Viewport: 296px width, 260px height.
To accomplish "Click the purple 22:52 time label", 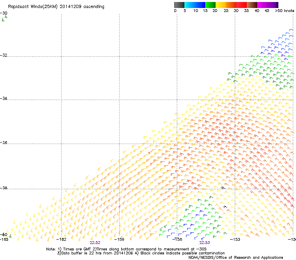I will (95, 243).
